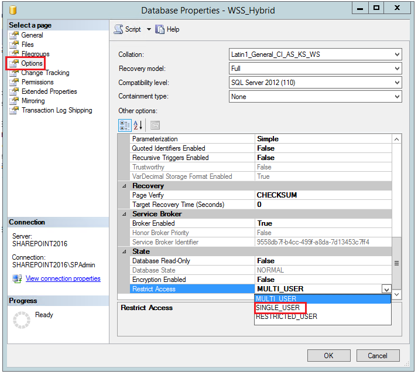Viewport: 418px width, 374px height.
Task: Select the Options page
Action: pyautogui.click(x=32, y=63)
